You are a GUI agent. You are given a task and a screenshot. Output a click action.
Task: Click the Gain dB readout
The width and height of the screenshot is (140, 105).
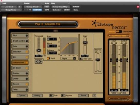coord(85,56)
